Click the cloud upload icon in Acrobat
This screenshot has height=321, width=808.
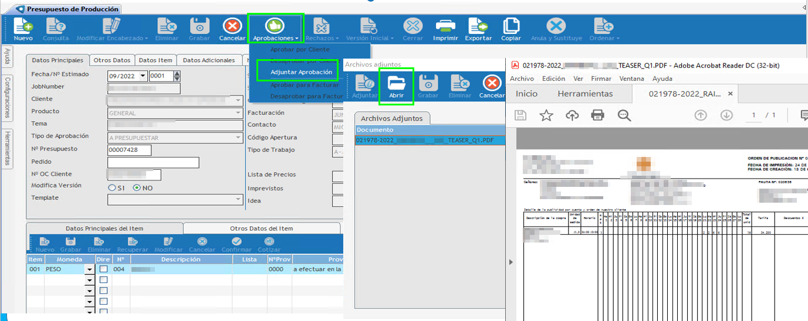572,115
